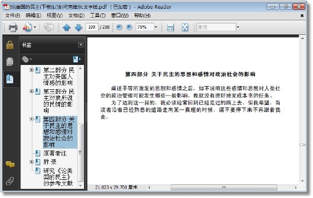The width and height of the screenshot is (313, 198).
Task: Open the zoom level dropdown arrow
Action: [x=156, y=27]
